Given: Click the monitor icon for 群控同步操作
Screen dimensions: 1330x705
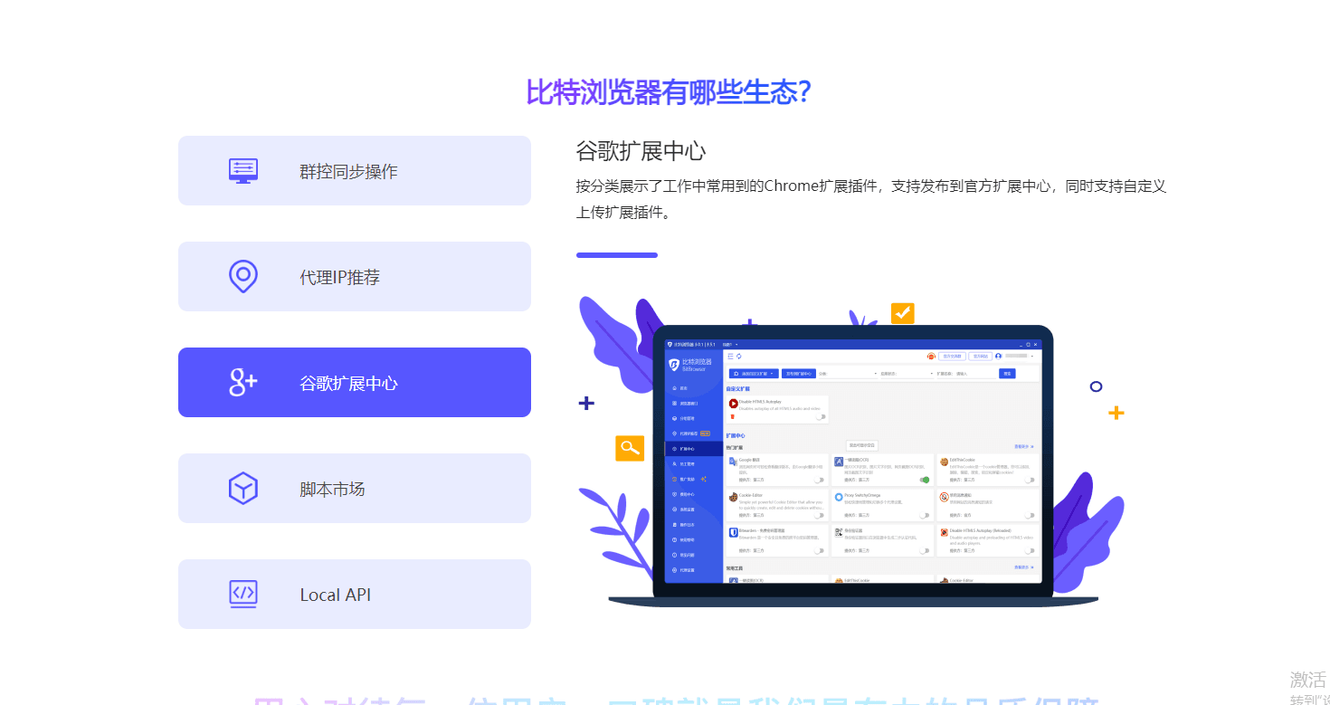Looking at the screenshot, I should click(243, 171).
